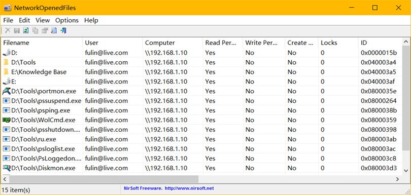Open the http://www.nirsoft.net link
The height and width of the screenshot is (195, 411).
point(189,188)
